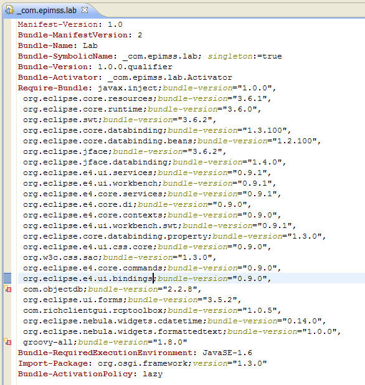This screenshot has height=385, width=365.
Task: Click the blue range marker beside bindings line
Action: click(7, 278)
